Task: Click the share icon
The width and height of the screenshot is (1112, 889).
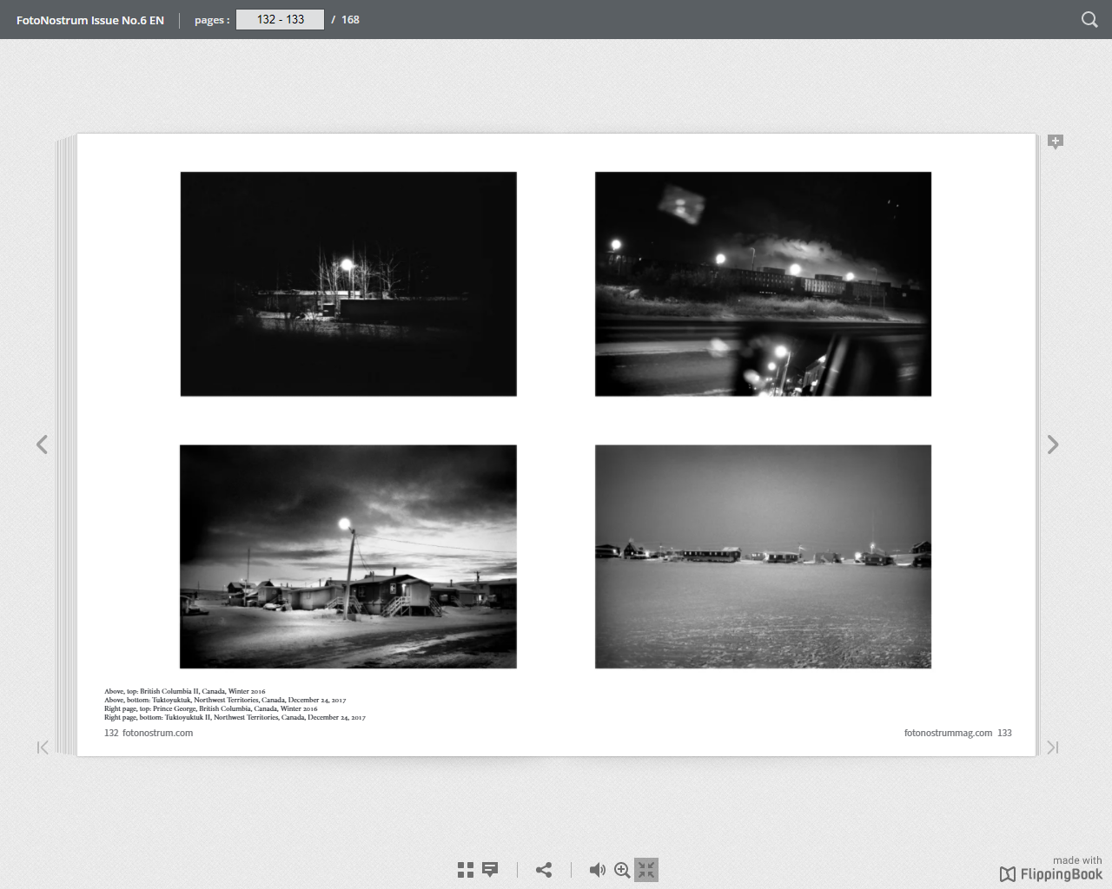Action: coord(544,870)
